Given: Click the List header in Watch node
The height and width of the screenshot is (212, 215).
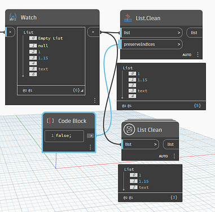Looking at the screenshot, I should point(28,32).
